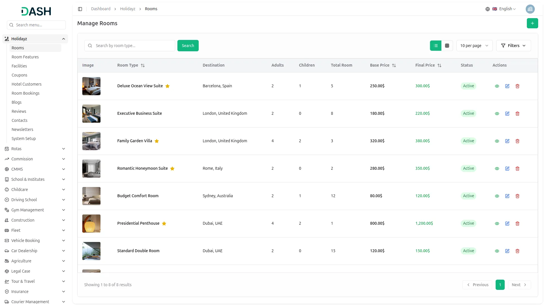Viewport: 545px width, 306px height.
Task: View Family Garden Villa via eye icon
Action: click(497, 141)
